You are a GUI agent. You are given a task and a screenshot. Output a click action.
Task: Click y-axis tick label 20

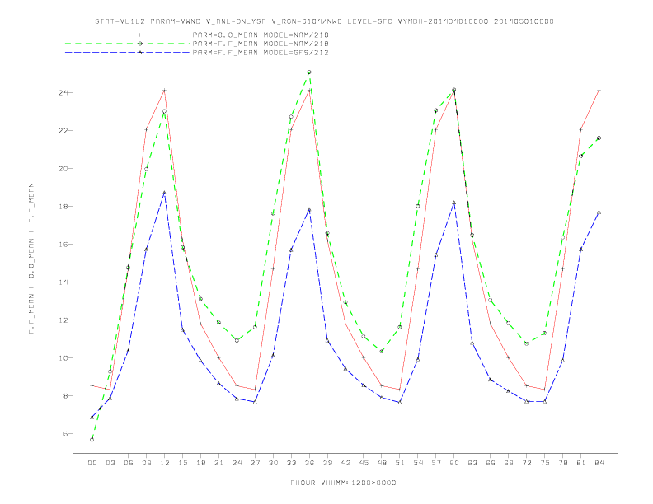point(63,169)
